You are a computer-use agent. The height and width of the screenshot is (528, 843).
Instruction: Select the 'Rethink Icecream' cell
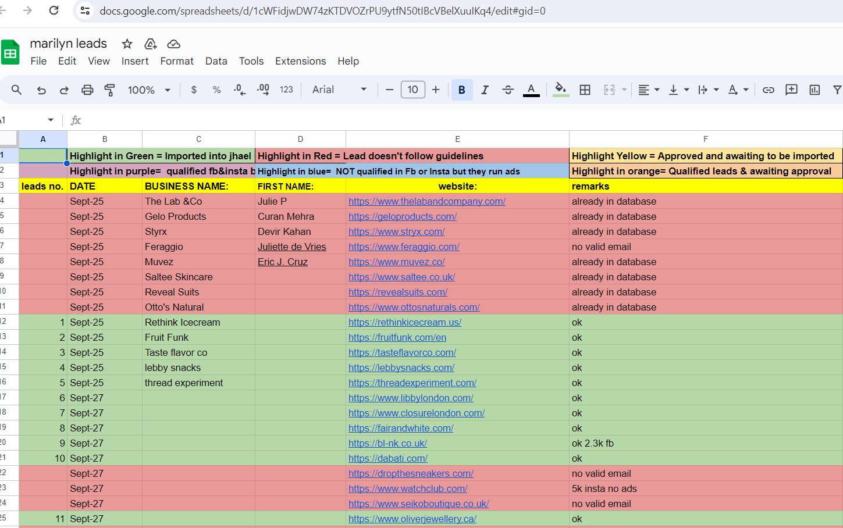(x=198, y=322)
